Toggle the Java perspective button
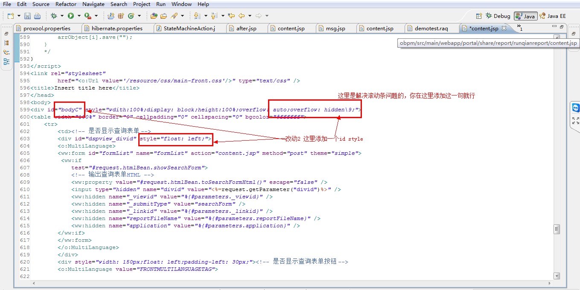Screen dimensions: 580x290 (525, 16)
